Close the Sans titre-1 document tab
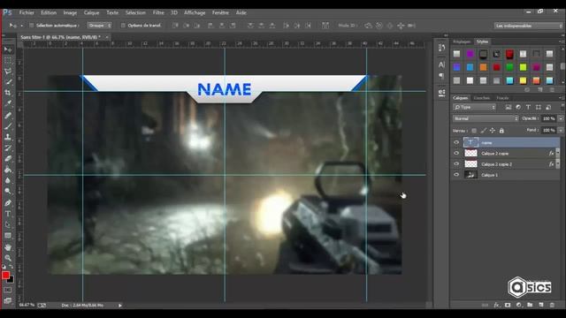 pos(107,37)
